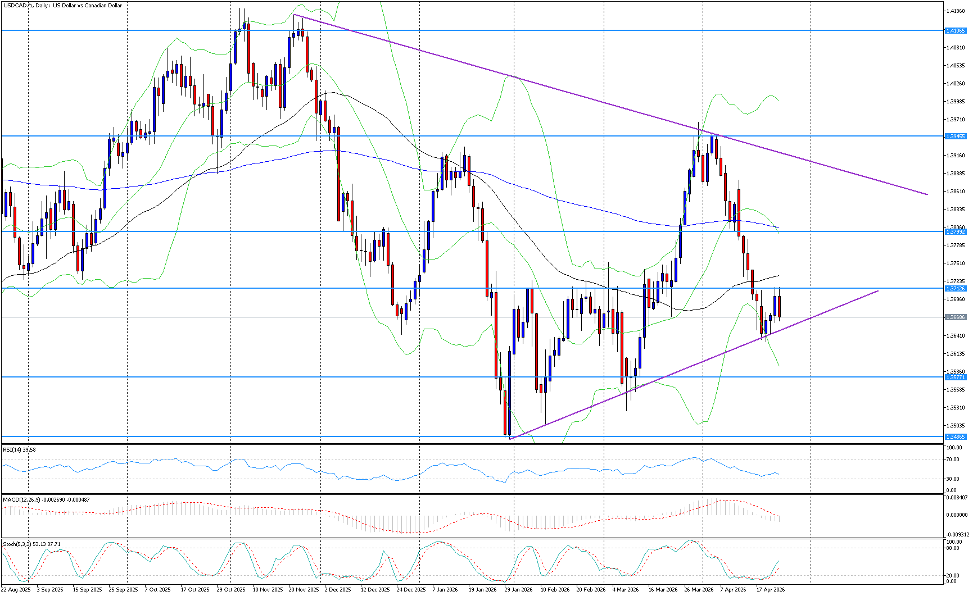Image resolution: width=973 pixels, height=596 pixels.
Task: Click the 17 Apr 2026 date label
Action: [770, 590]
